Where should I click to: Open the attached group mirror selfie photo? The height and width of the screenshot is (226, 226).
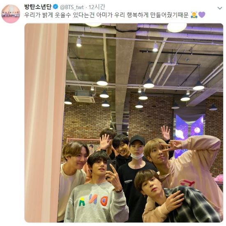coord(124,123)
